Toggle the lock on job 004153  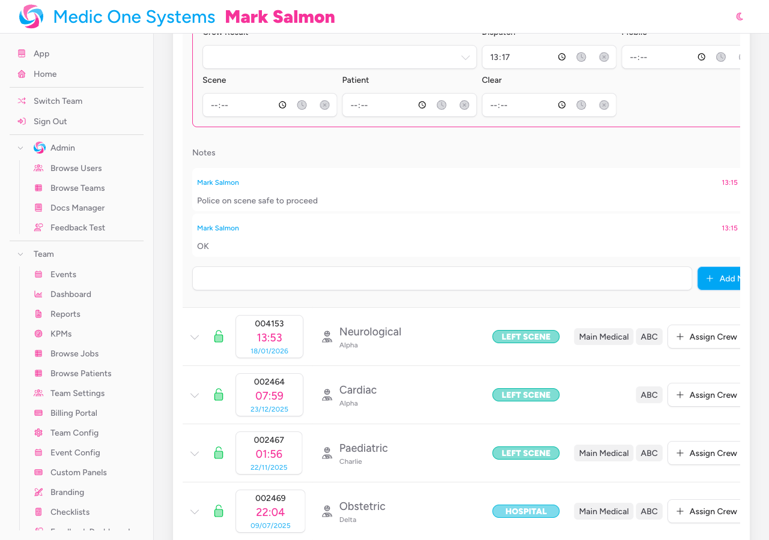coord(219,337)
